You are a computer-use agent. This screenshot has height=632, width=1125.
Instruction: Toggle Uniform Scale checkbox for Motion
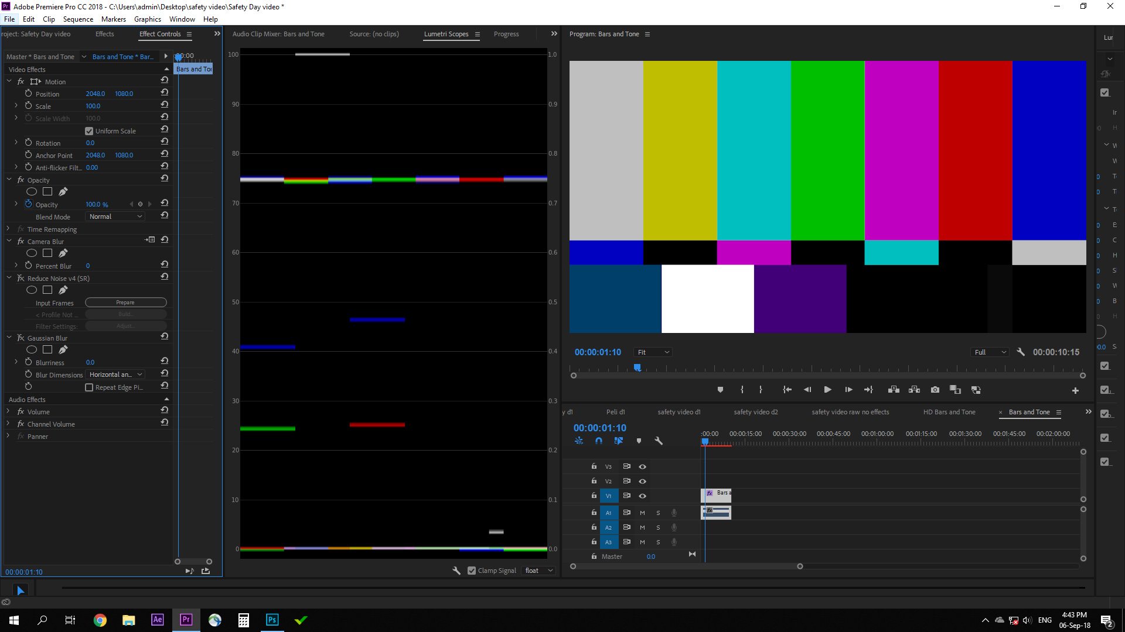(x=89, y=130)
